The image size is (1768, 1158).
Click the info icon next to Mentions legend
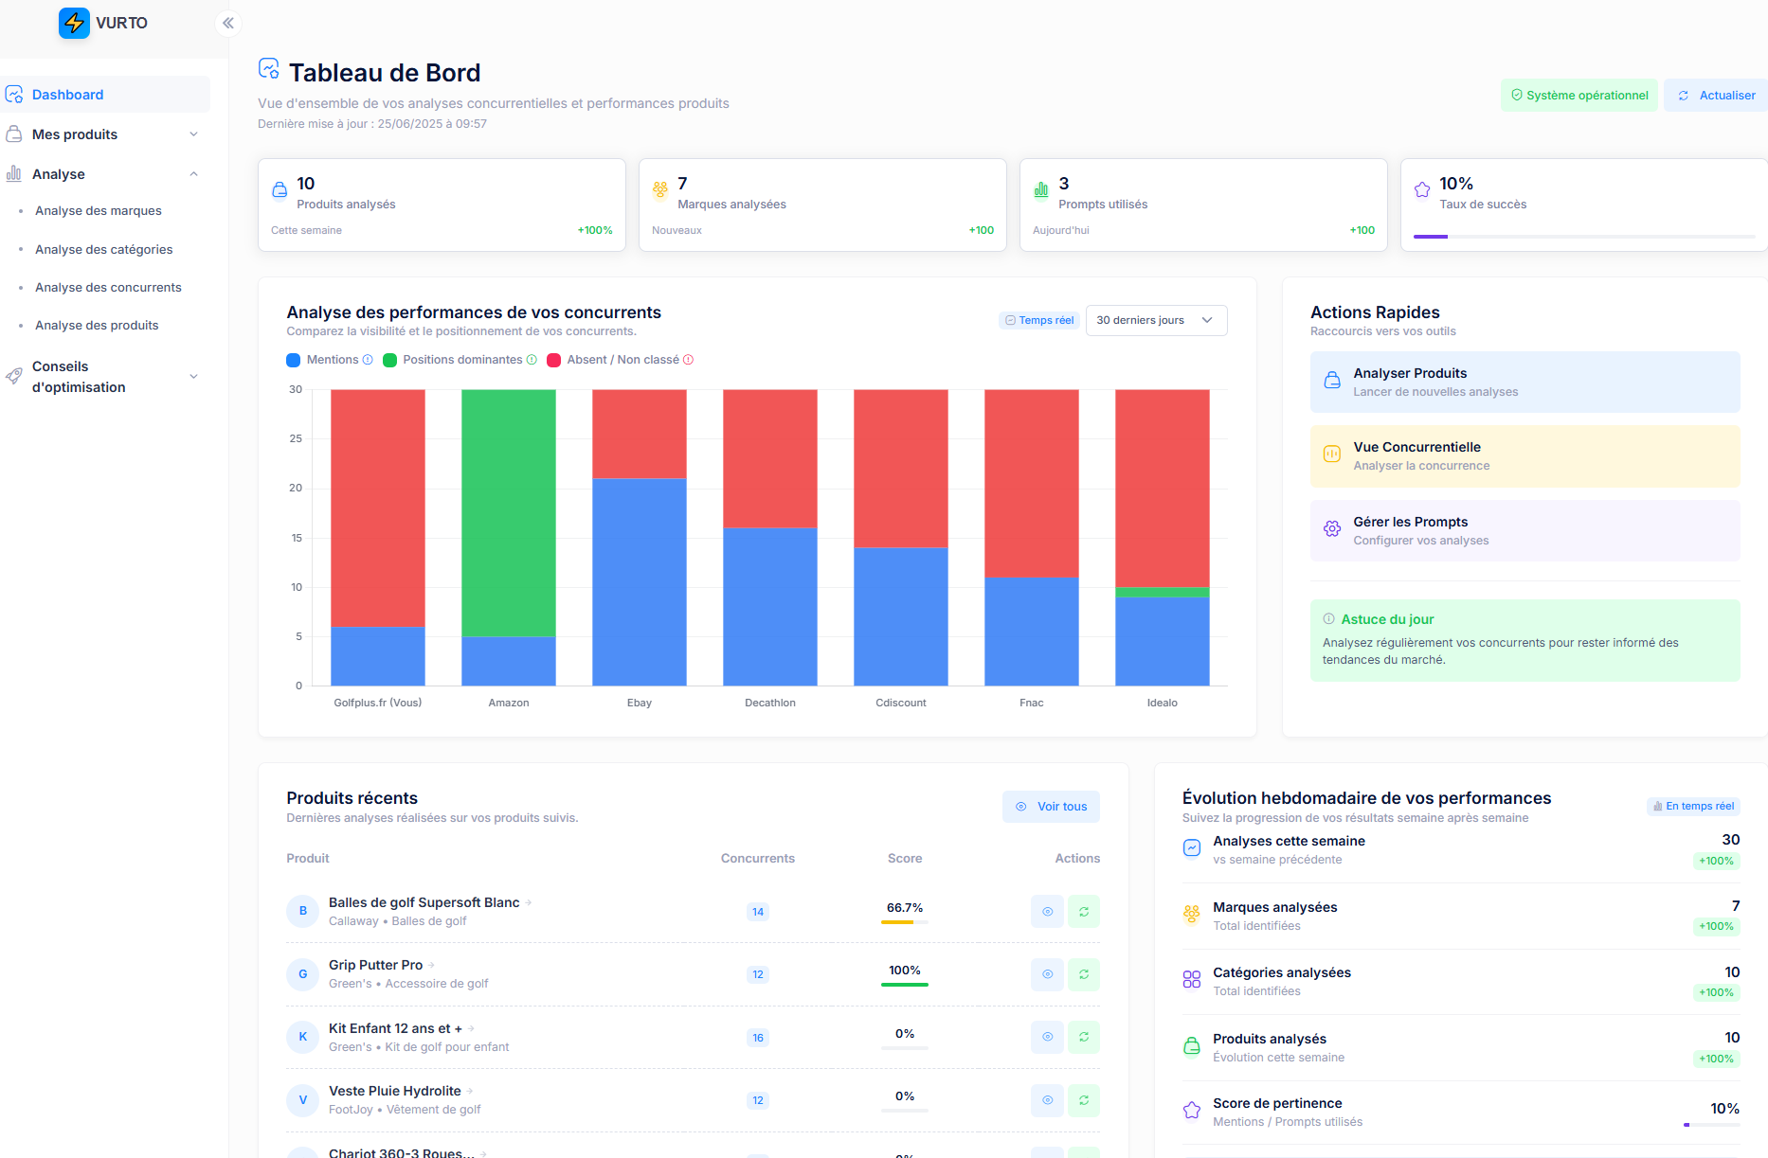368,360
